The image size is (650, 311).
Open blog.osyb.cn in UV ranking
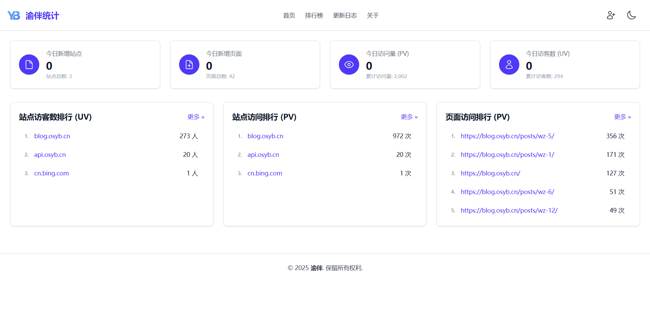(52, 136)
